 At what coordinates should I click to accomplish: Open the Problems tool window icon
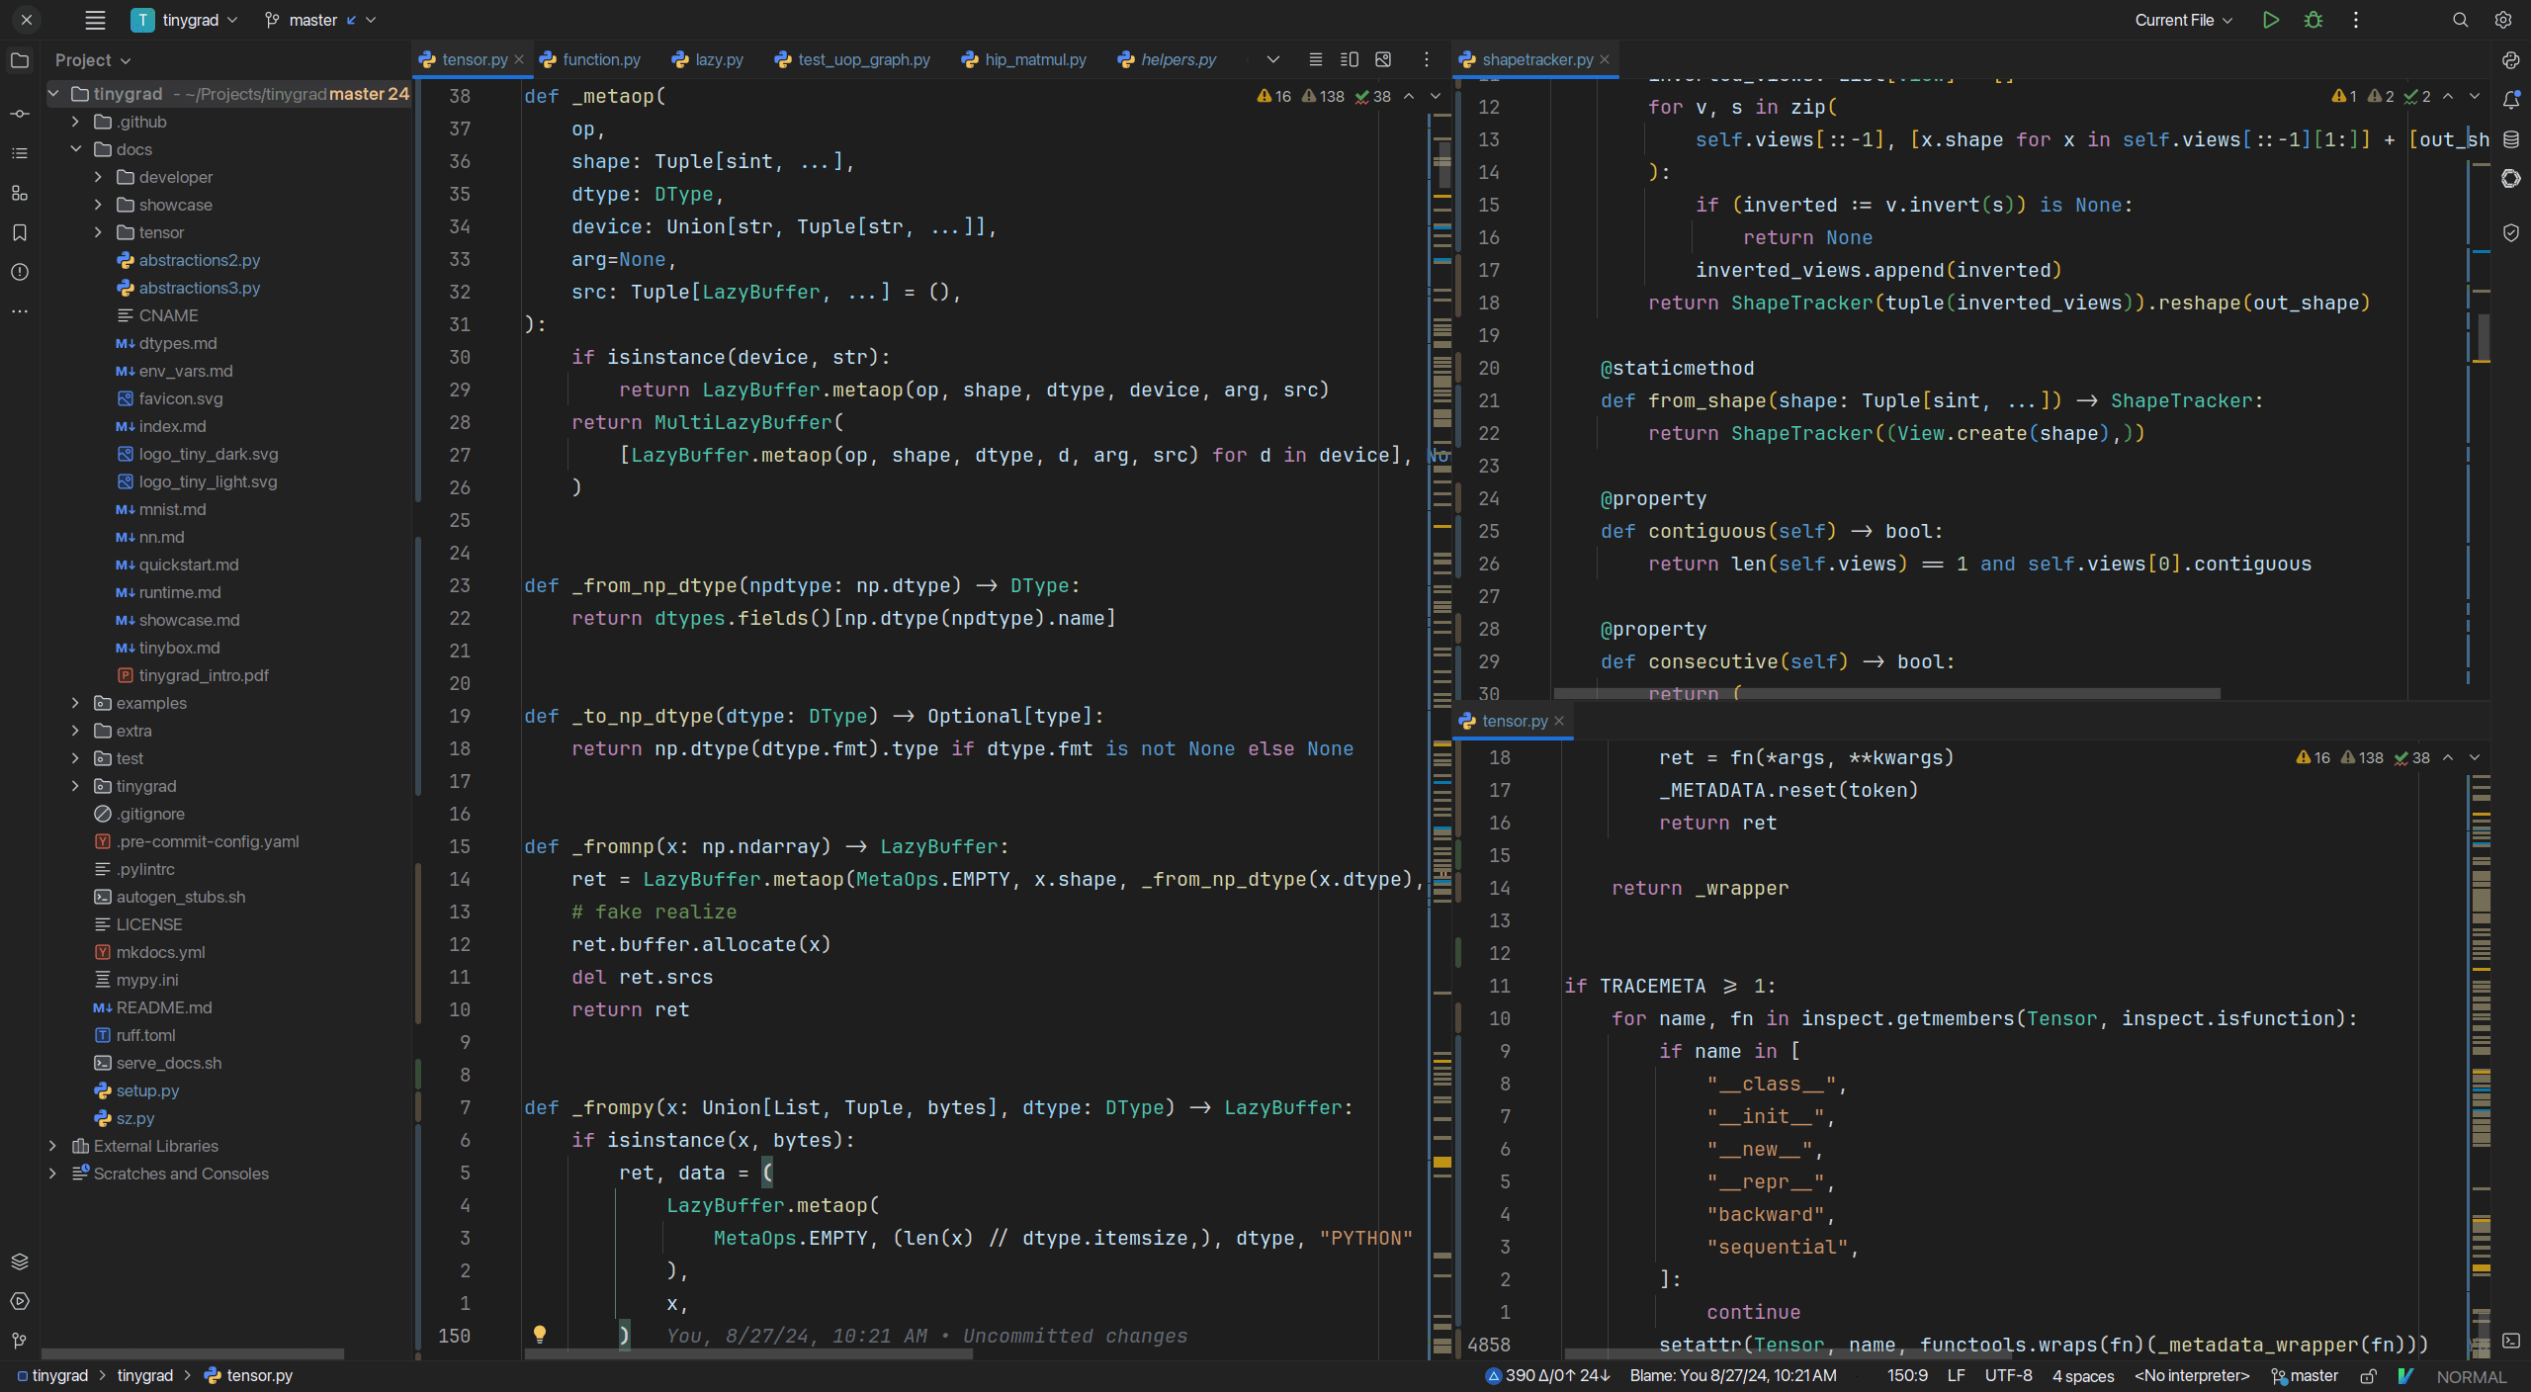click(20, 272)
